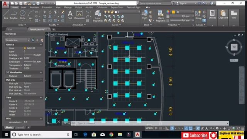Click the WCS label below ViewCube
This screenshot has width=247, height=139.
click(234, 60)
